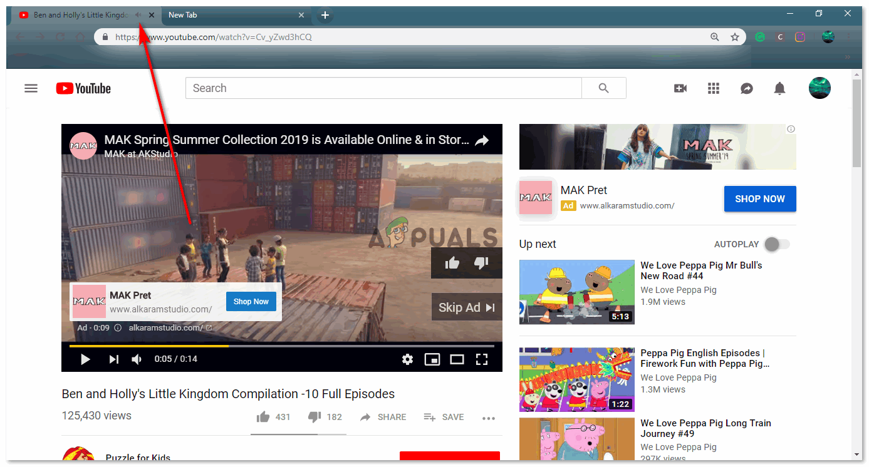Click the video progress bar
869x467 pixels.
282,346
